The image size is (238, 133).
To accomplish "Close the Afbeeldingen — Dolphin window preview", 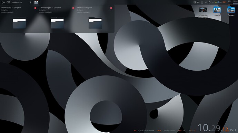I will [73, 8].
